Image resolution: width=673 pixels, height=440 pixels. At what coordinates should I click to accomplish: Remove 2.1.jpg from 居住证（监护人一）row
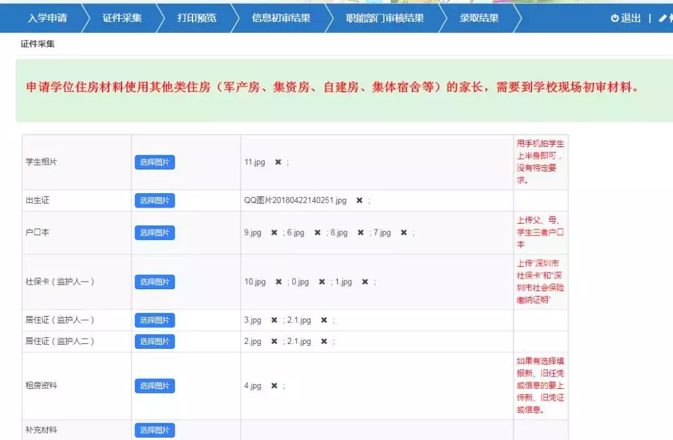325,320
